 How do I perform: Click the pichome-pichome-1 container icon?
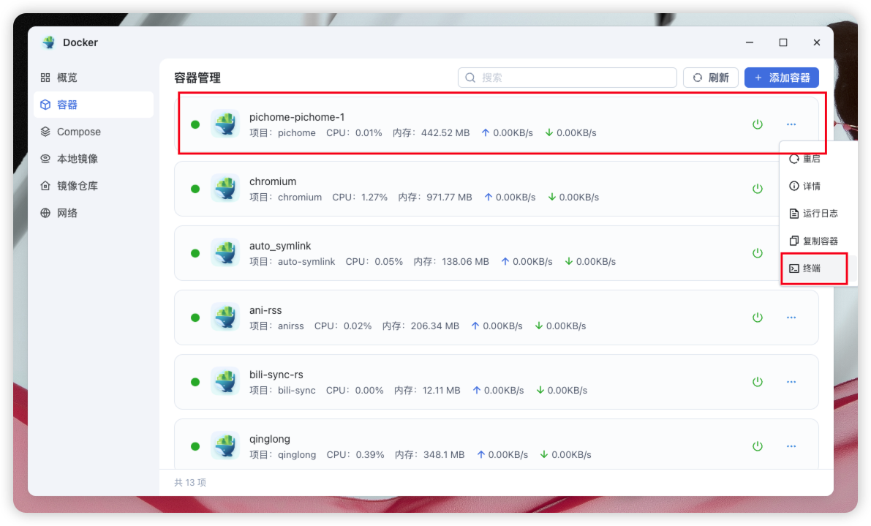[225, 124]
